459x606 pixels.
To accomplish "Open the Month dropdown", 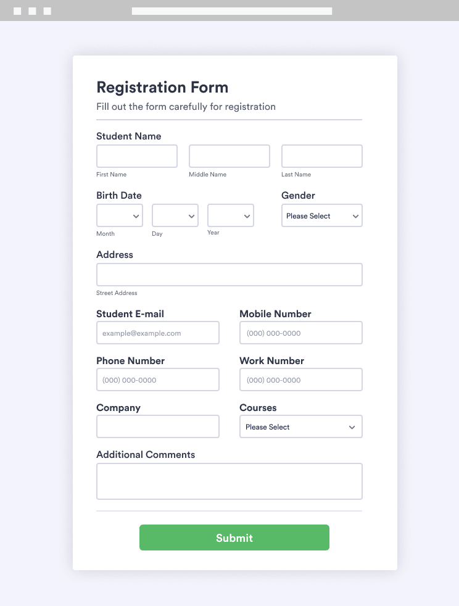I will 119,215.
